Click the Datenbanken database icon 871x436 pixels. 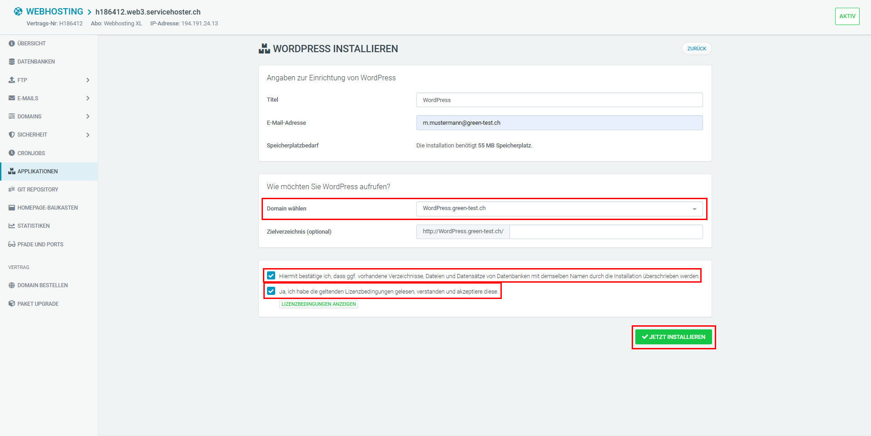12,62
